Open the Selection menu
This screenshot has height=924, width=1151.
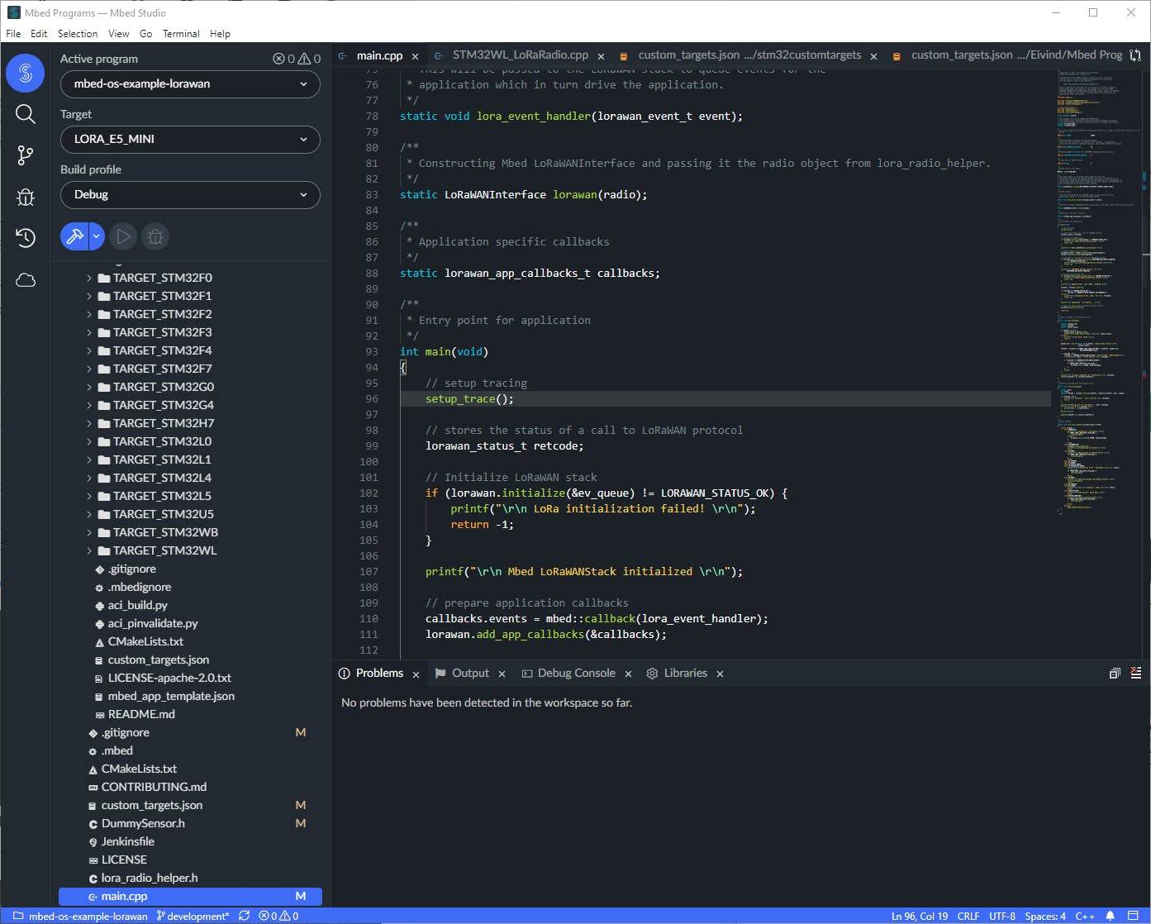(x=78, y=34)
